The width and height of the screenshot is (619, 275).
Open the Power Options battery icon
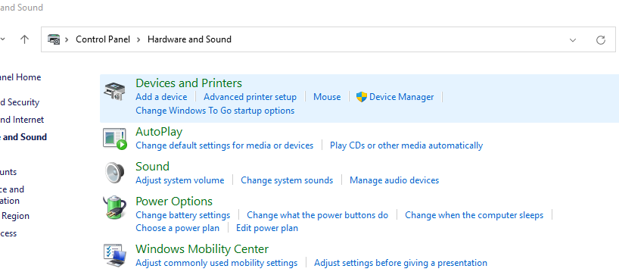(114, 208)
